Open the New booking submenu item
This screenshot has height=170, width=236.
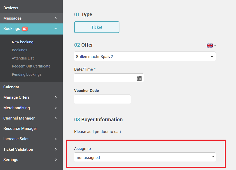(23, 42)
